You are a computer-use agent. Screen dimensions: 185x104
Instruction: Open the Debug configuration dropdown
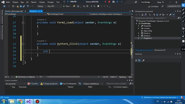tap(42, 6)
